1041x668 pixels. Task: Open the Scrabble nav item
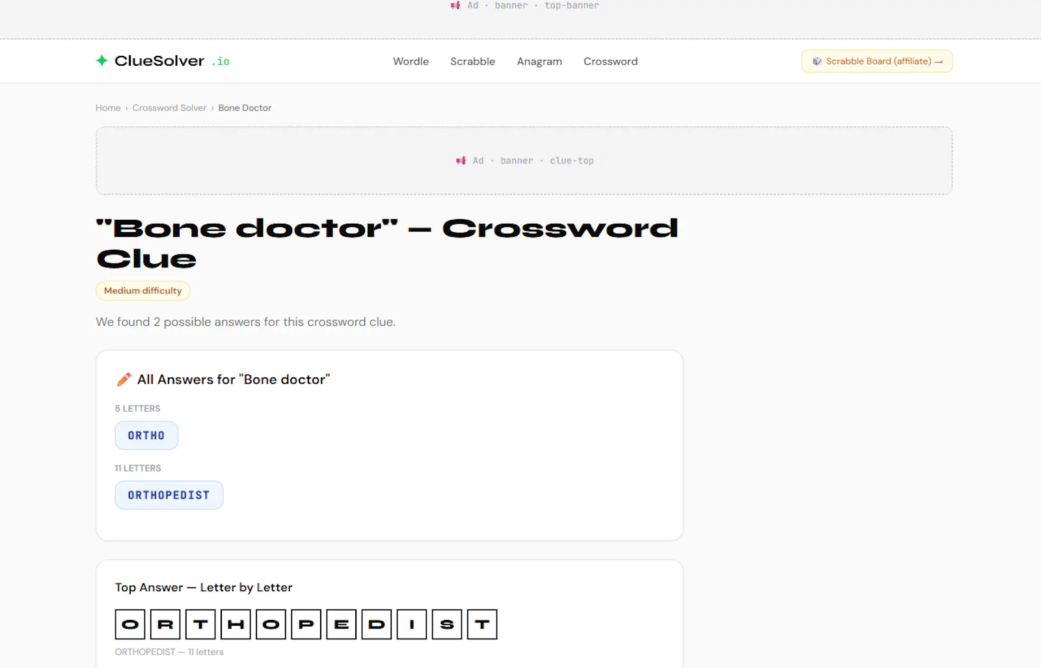pos(472,61)
